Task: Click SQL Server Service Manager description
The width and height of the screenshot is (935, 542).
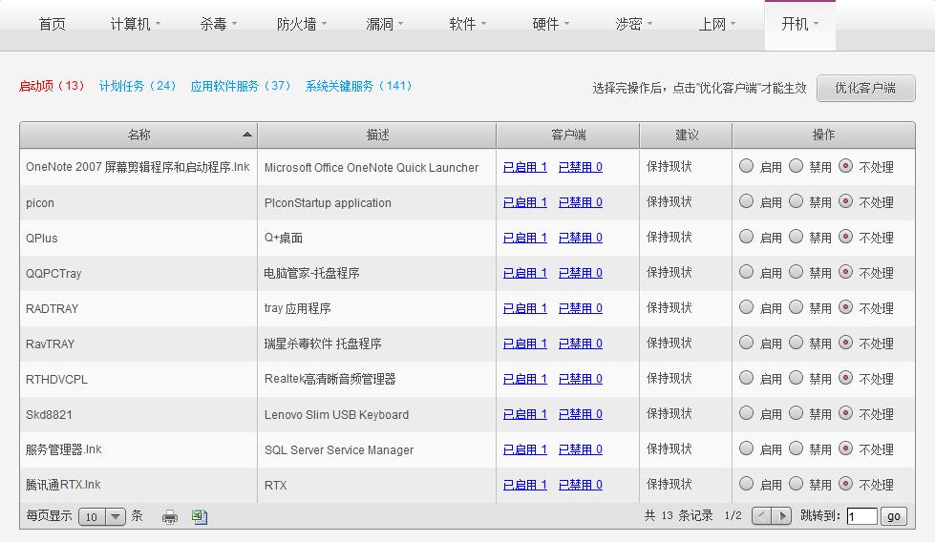Action: (x=339, y=450)
